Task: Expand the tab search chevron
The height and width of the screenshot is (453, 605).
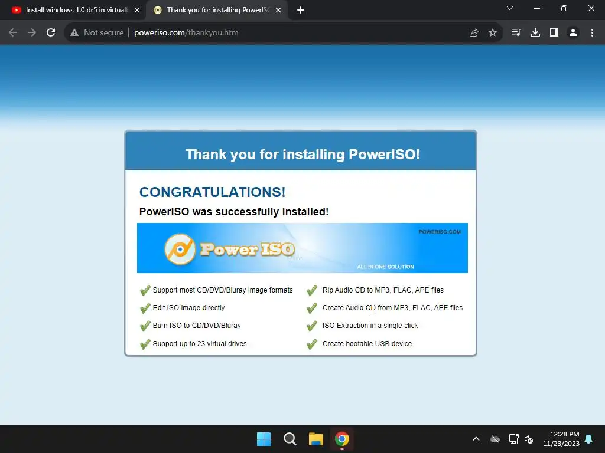Action: point(510,8)
